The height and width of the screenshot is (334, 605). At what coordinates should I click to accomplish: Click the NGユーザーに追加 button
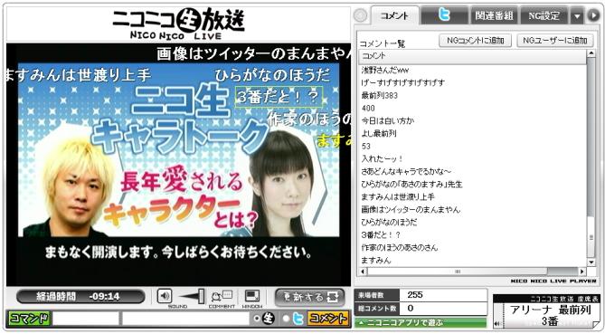555,41
